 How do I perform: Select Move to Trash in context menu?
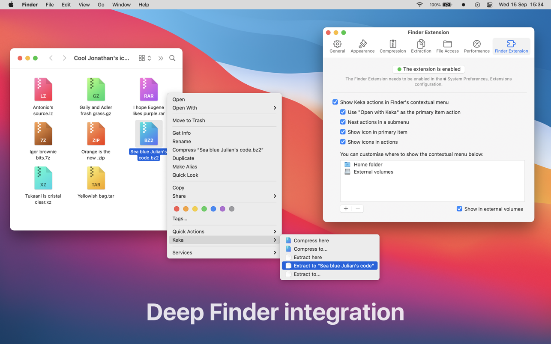pyautogui.click(x=189, y=120)
